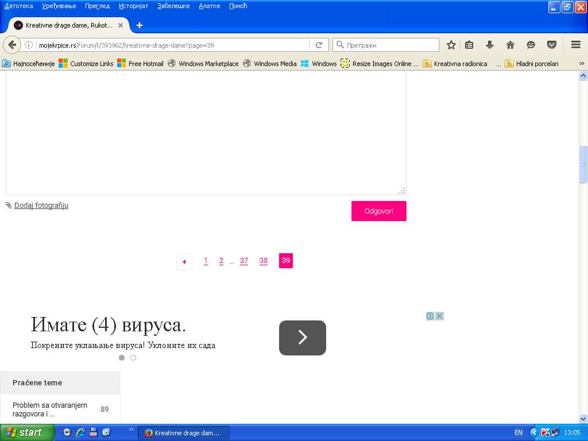
Task: Open Problem sa otvaranjem razgovora topic
Action: pos(50,409)
